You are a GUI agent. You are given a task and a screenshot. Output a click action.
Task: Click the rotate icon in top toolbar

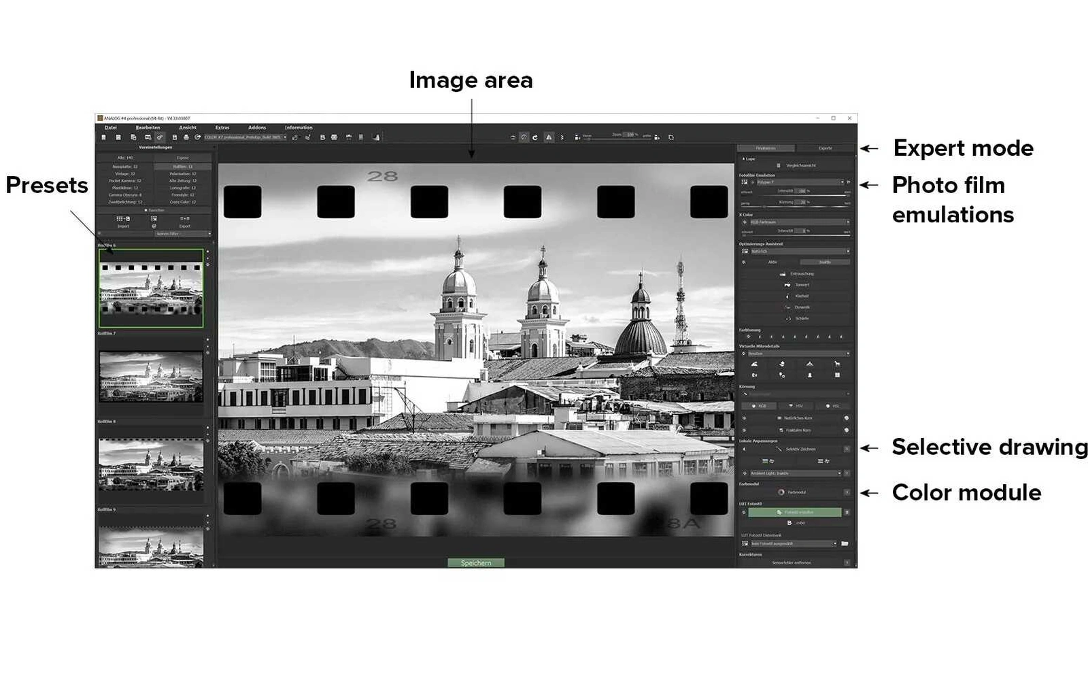coord(535,137)
